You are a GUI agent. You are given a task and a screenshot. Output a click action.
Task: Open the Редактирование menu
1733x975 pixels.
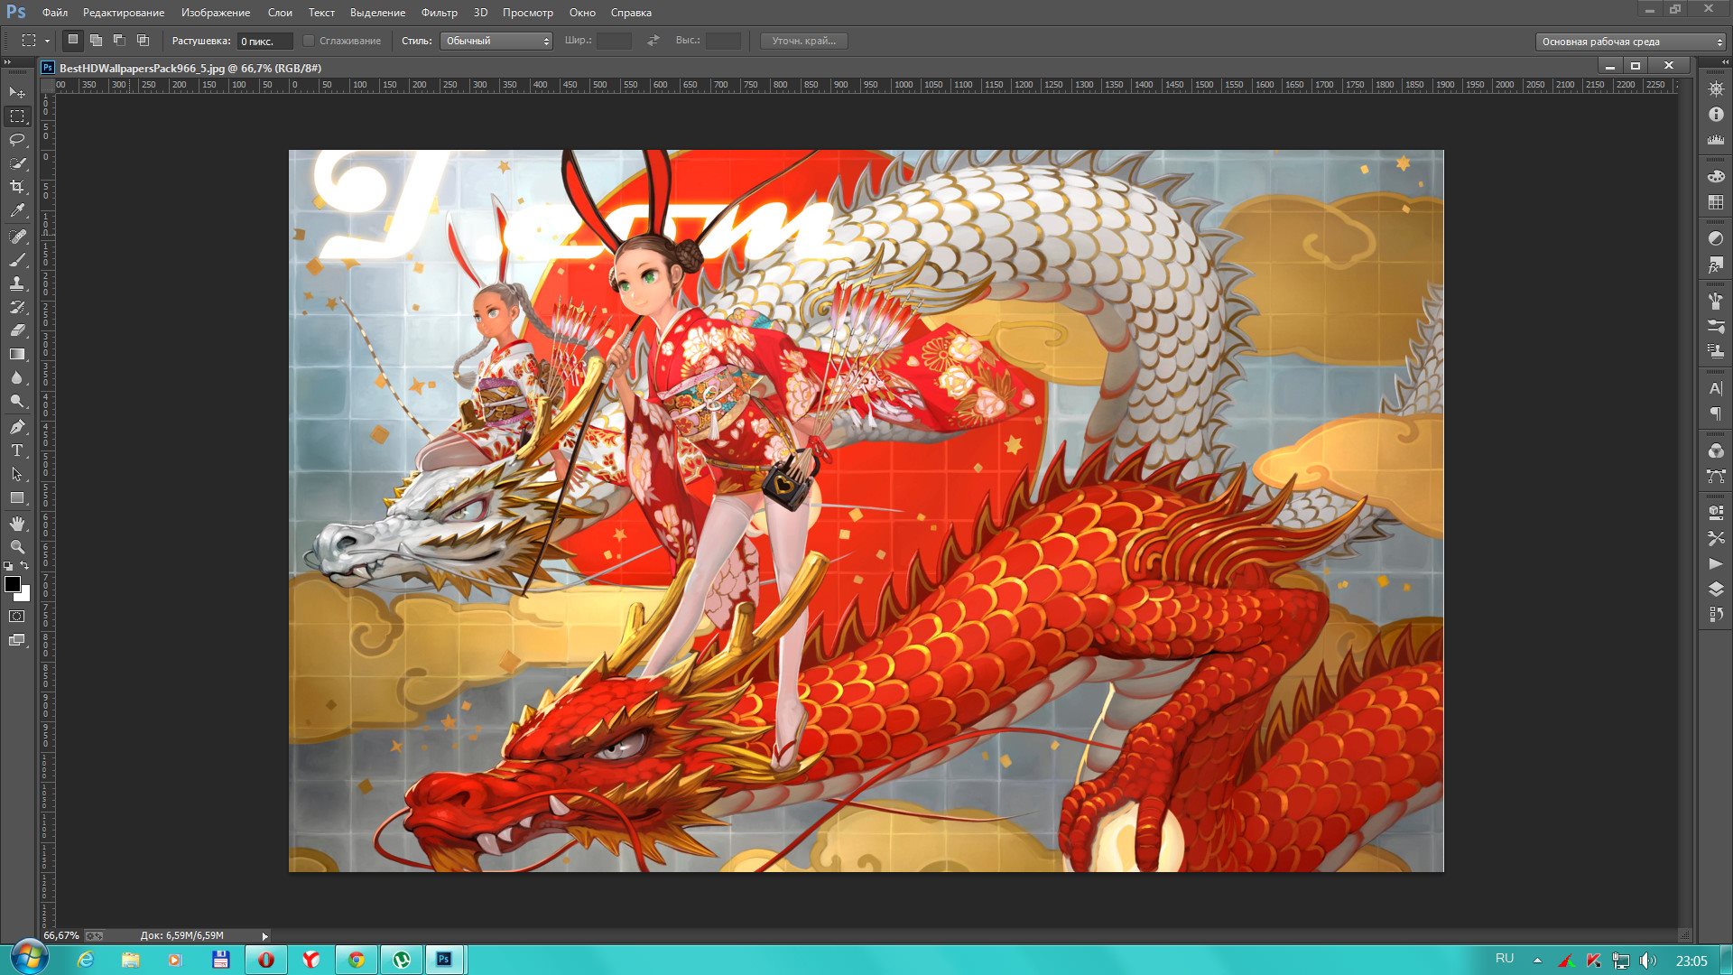[x=124, y=13]
